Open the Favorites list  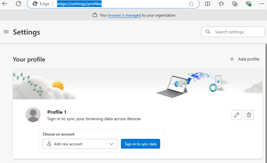coord(221,4)
